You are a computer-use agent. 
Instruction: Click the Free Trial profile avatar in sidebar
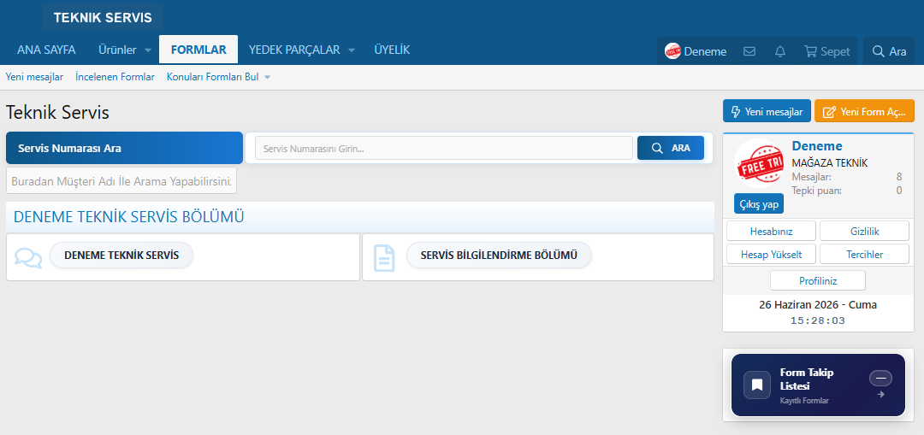759,164
